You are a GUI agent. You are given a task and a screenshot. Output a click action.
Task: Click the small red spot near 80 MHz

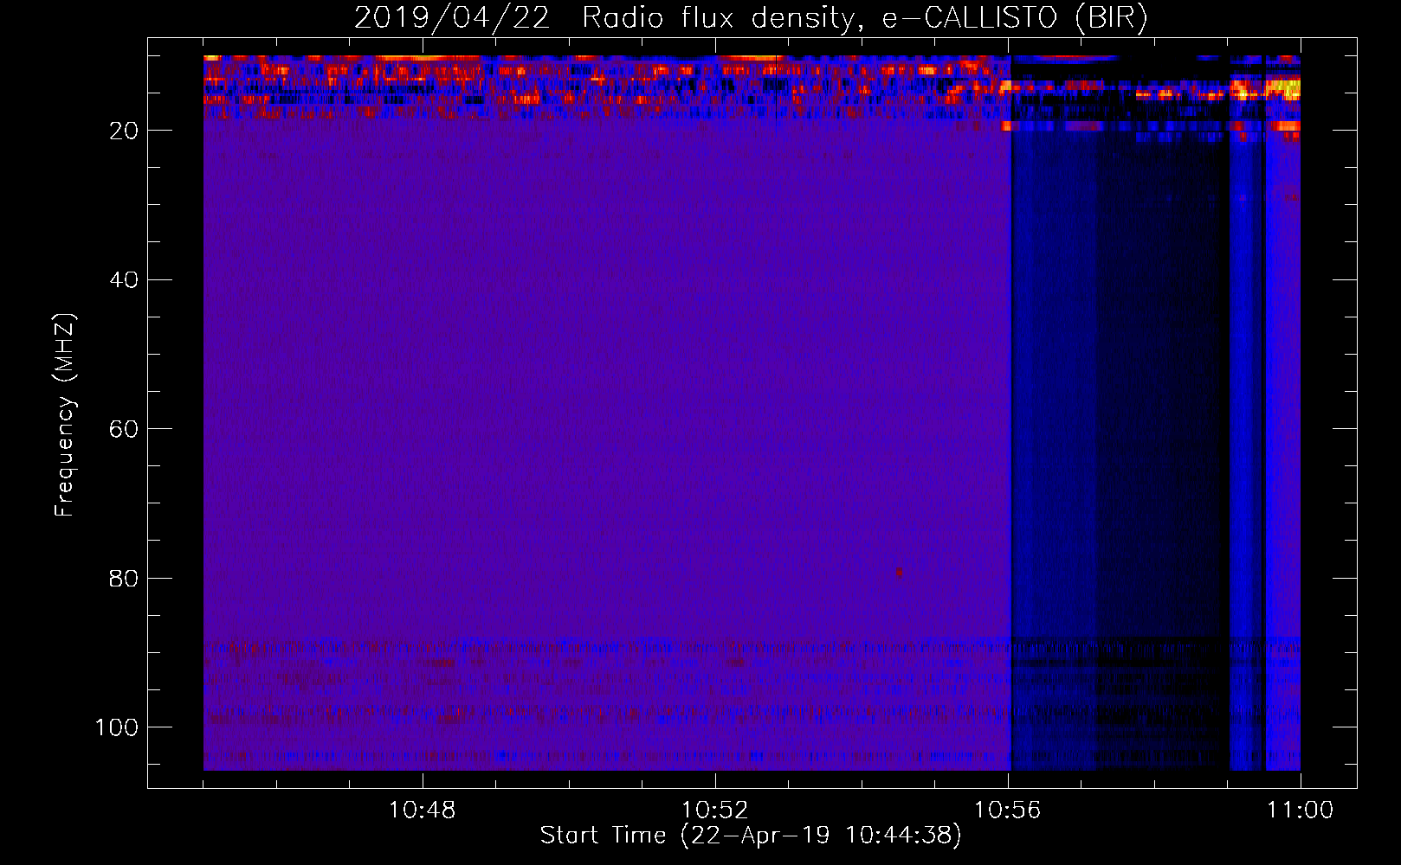(900, 572)
